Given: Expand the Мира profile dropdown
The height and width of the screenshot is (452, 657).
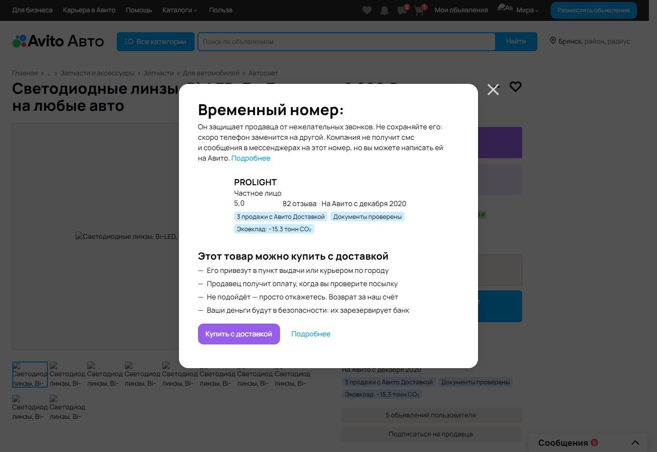Looking at the screenshot, I should [527, 10].
